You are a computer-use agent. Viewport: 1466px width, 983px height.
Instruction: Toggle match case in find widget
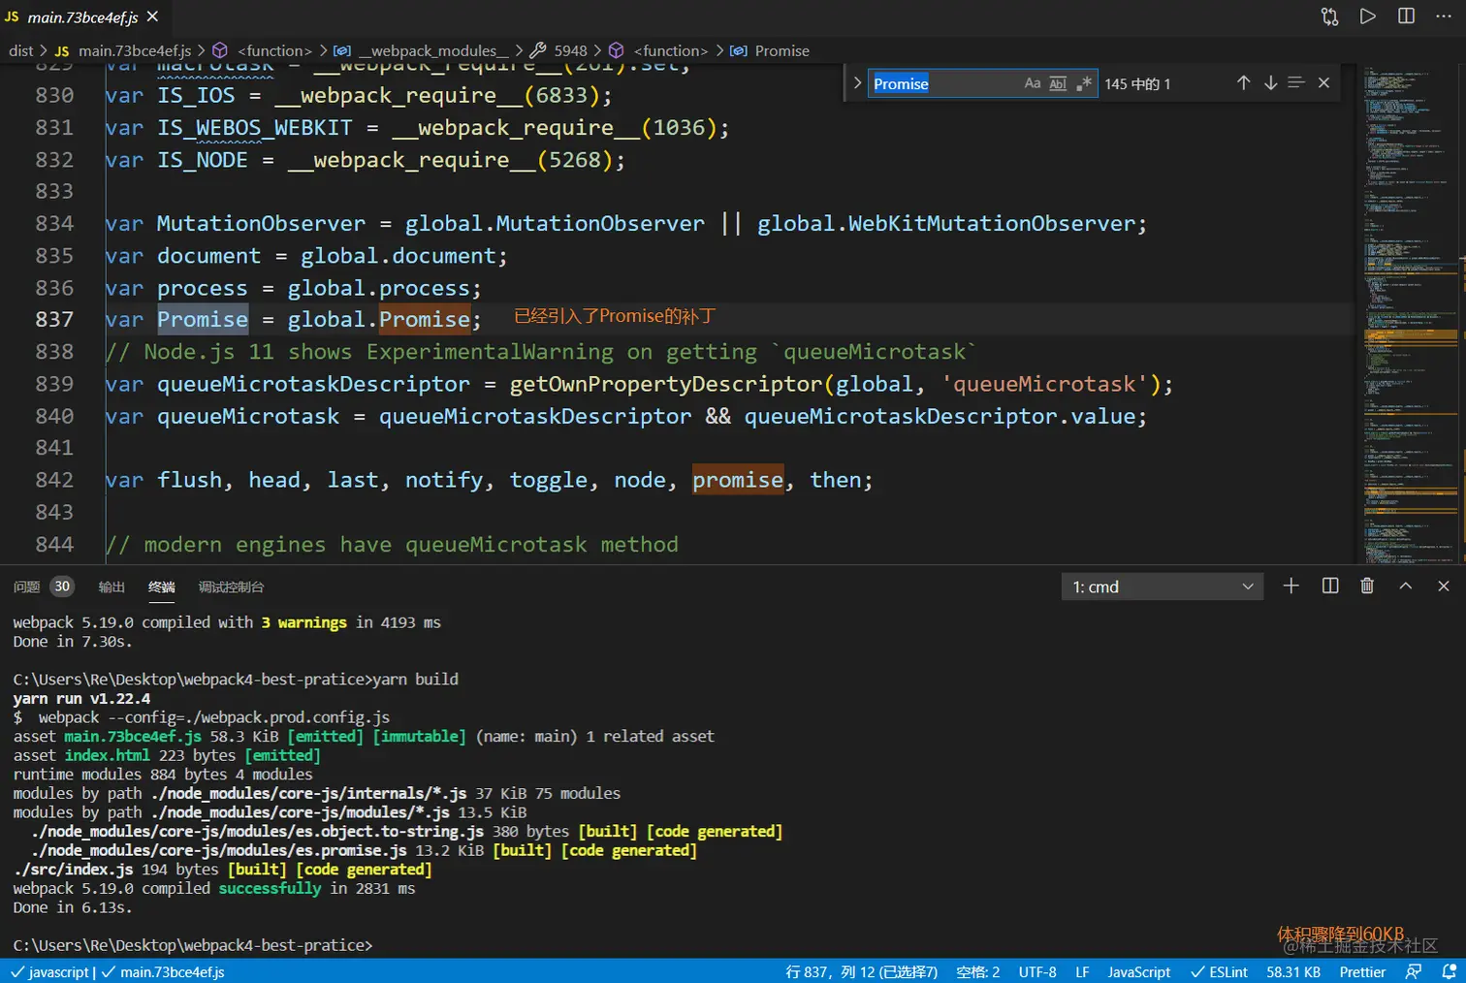click(x=1033, y=83)
